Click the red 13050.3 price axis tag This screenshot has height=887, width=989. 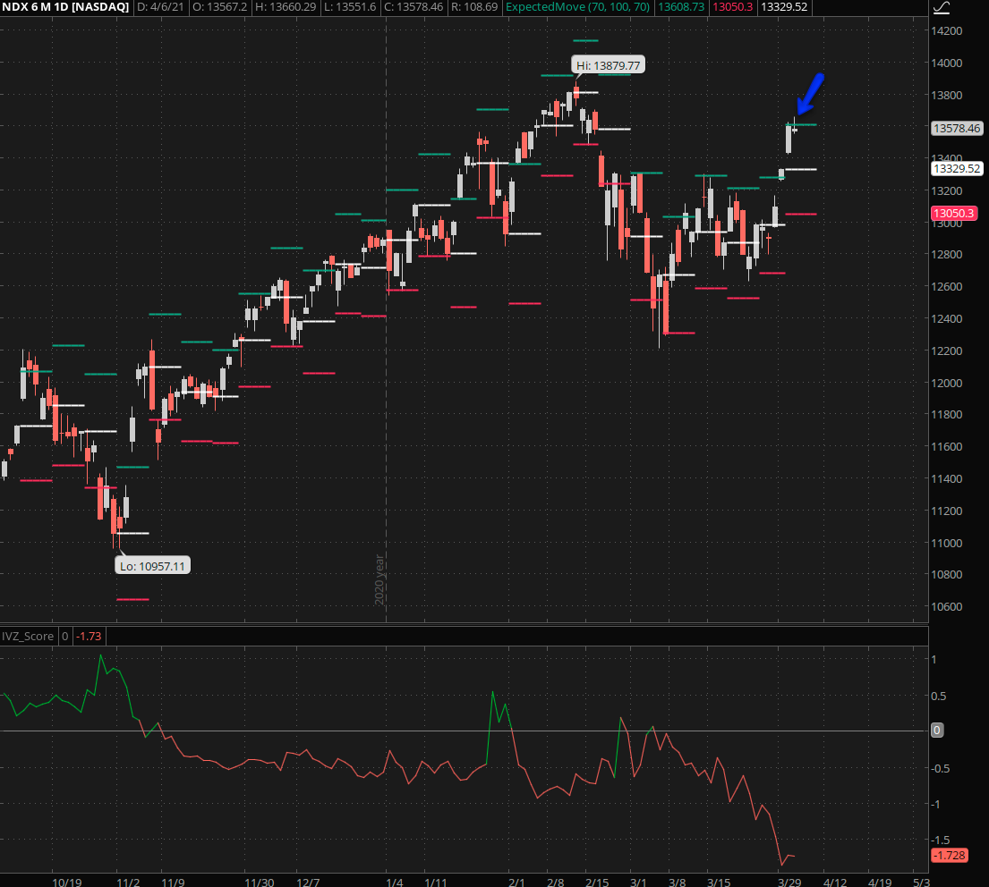coord(954,214)
